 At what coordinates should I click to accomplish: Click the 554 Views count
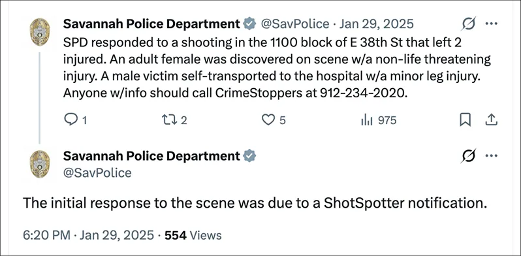click(193, 235)
